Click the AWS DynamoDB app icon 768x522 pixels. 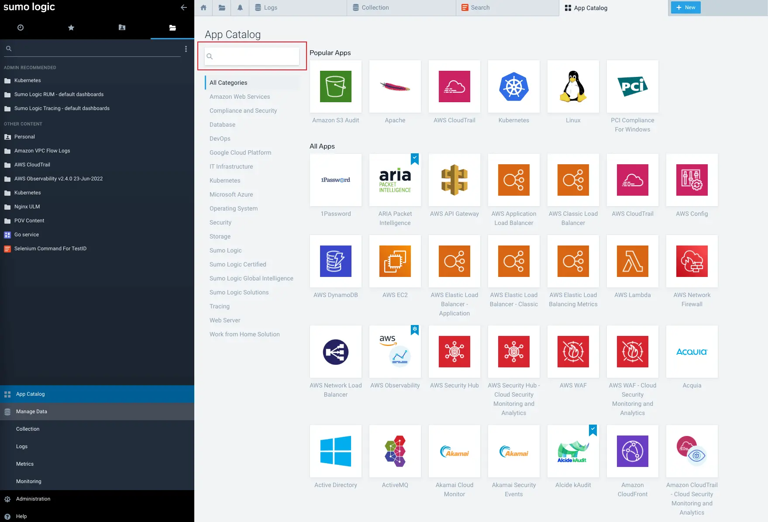[x=335, y=261]
